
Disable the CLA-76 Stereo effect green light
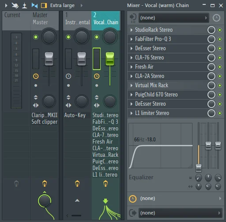click(x=220, y=58)
